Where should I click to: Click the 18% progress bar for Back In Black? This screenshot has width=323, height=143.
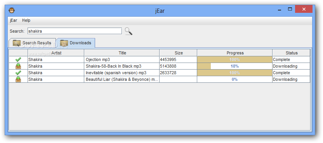click(x=234, y=66)
